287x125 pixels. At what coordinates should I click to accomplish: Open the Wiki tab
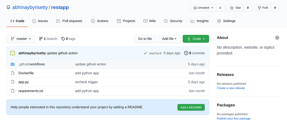(150, 21)
